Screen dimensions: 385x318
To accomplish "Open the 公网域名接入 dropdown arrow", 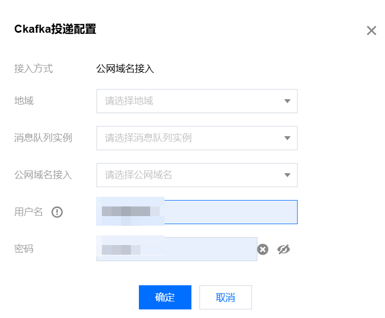I will coord(287,175).
